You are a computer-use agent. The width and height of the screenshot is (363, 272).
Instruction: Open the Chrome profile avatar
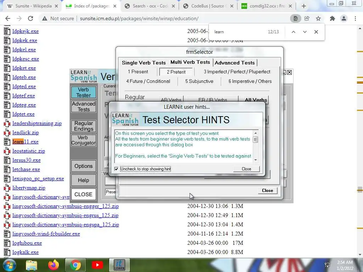pos(344,18)
